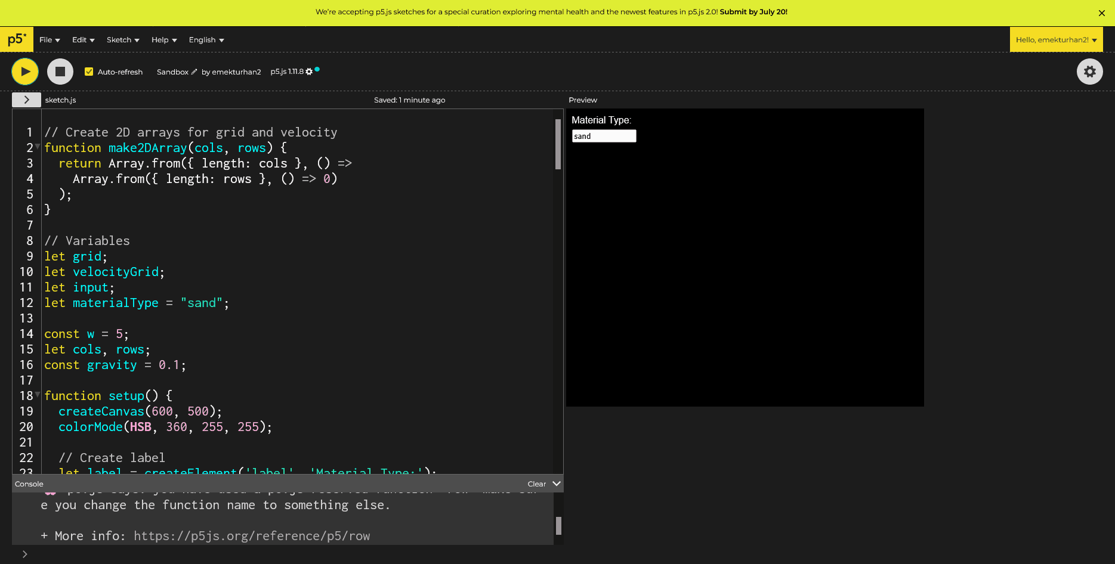Open the p5.js version settings gear
The image size is (1115, 564).
pos(309,72)
